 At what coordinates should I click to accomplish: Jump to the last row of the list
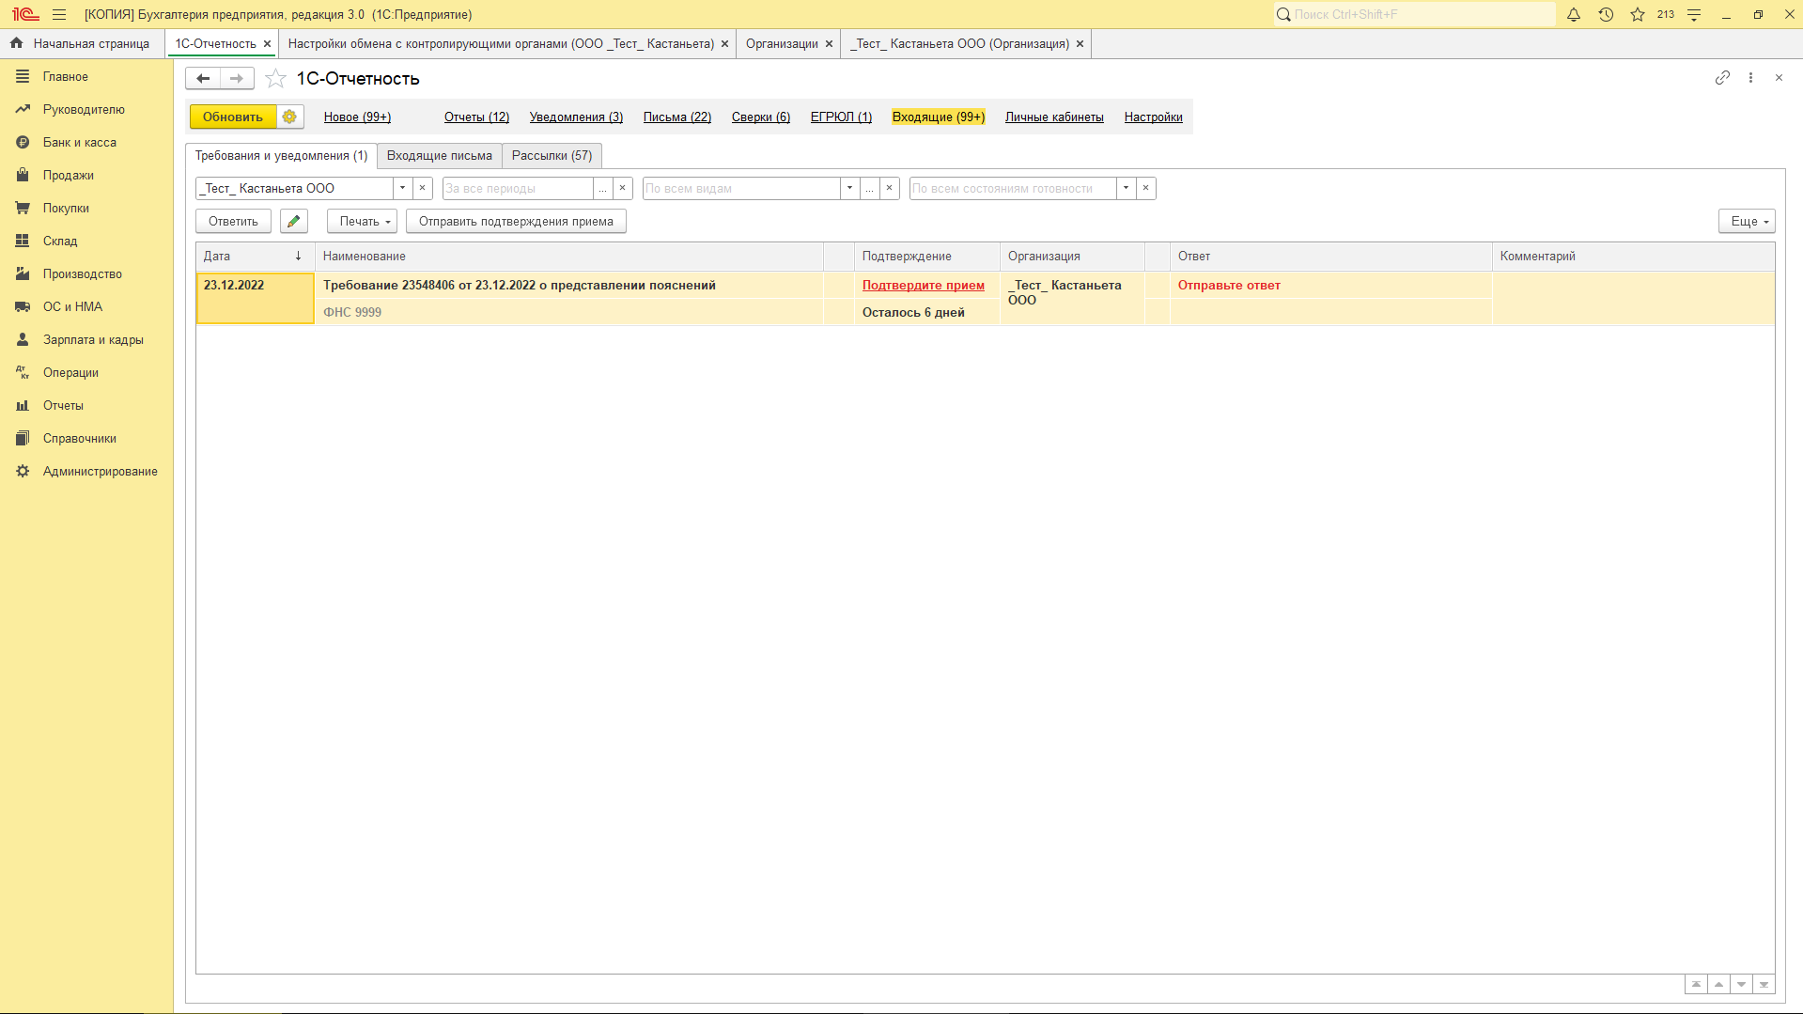[x=1764, y=984]
